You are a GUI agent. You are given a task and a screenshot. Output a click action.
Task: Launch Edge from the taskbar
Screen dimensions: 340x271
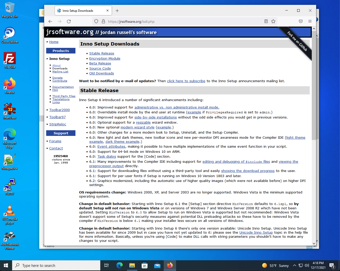pos(120,266)
